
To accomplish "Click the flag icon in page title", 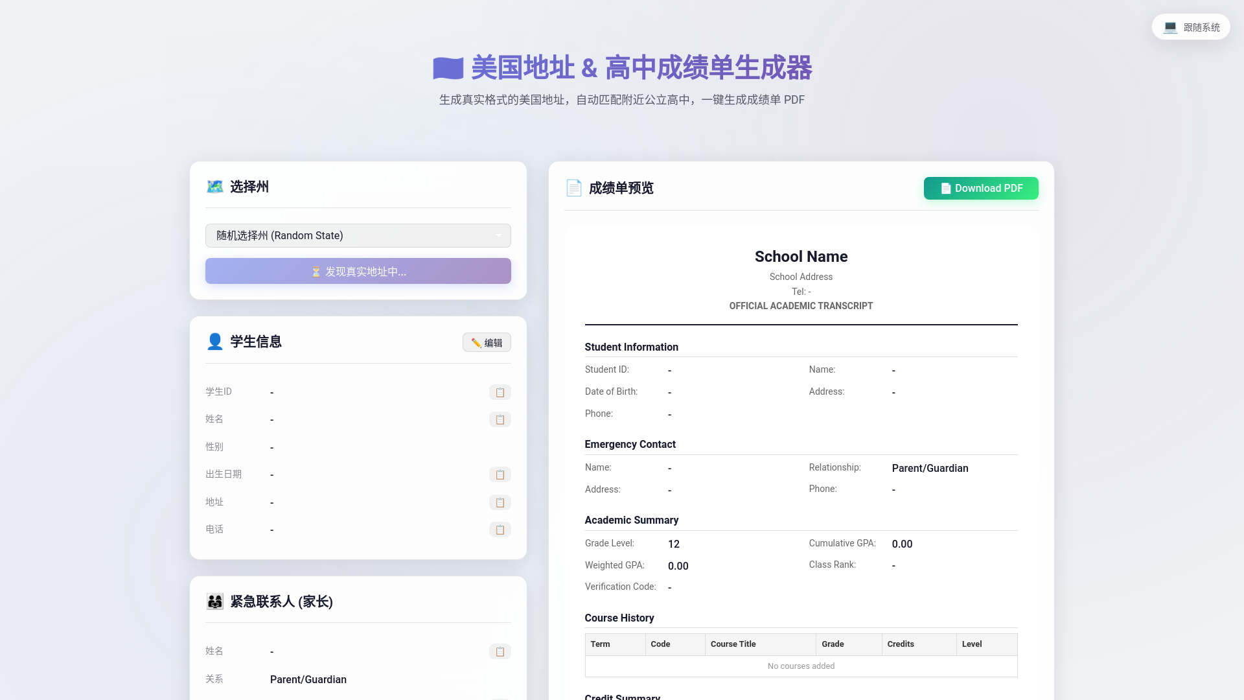I will point(448,68).
